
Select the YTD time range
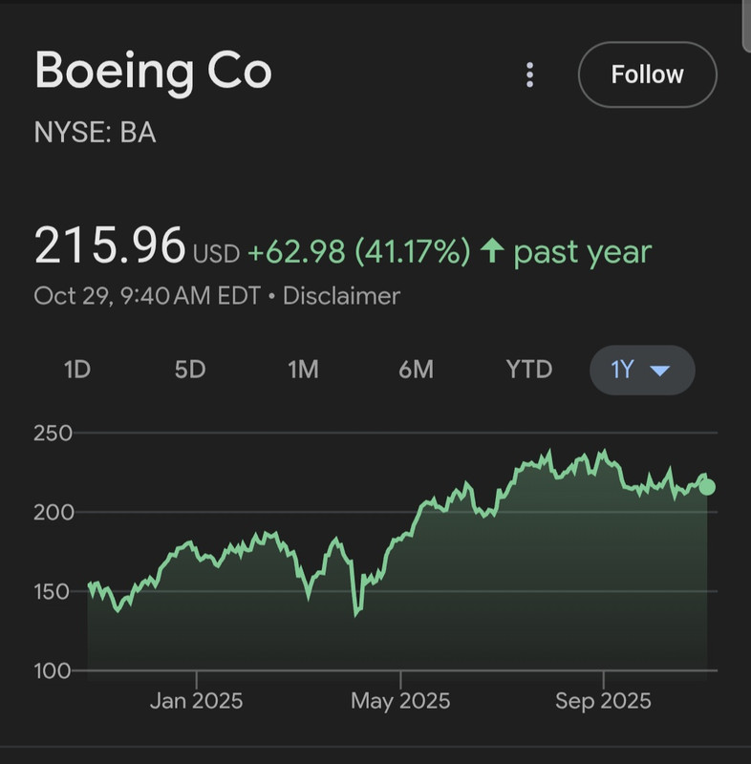point(528,370)
